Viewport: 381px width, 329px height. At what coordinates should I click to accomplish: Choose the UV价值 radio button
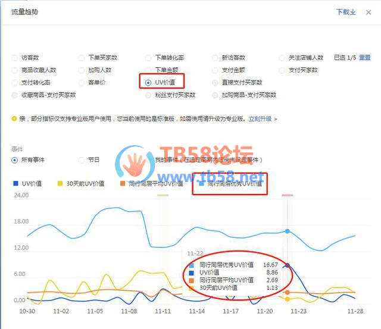point(148,82)
